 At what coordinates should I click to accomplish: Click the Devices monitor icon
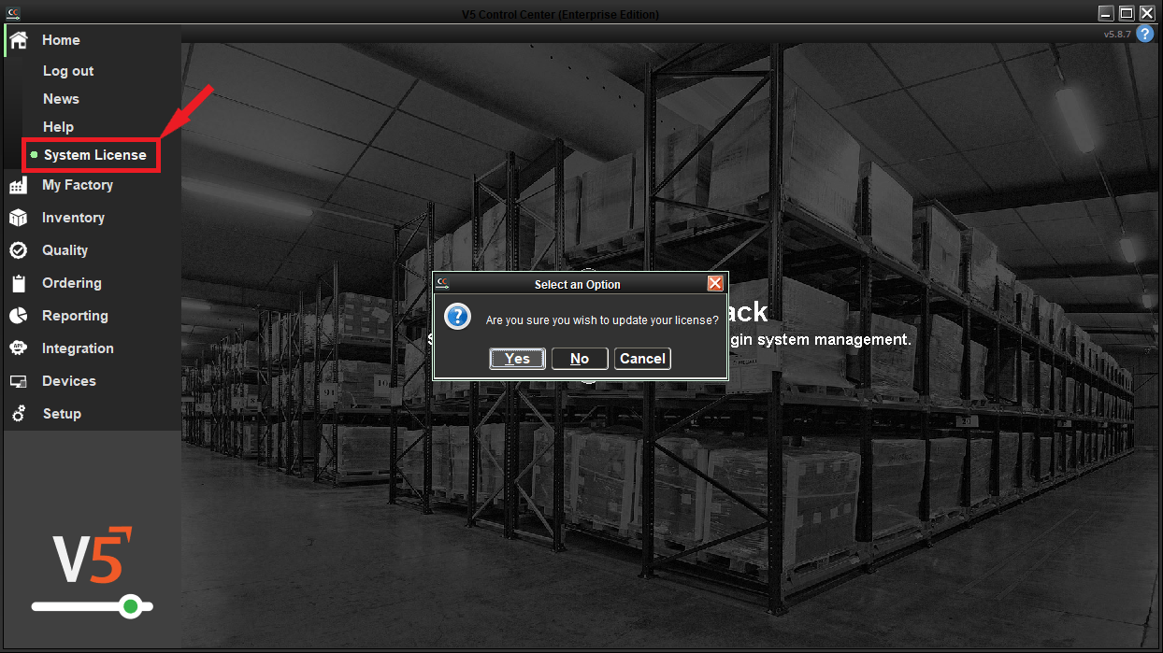18,381
